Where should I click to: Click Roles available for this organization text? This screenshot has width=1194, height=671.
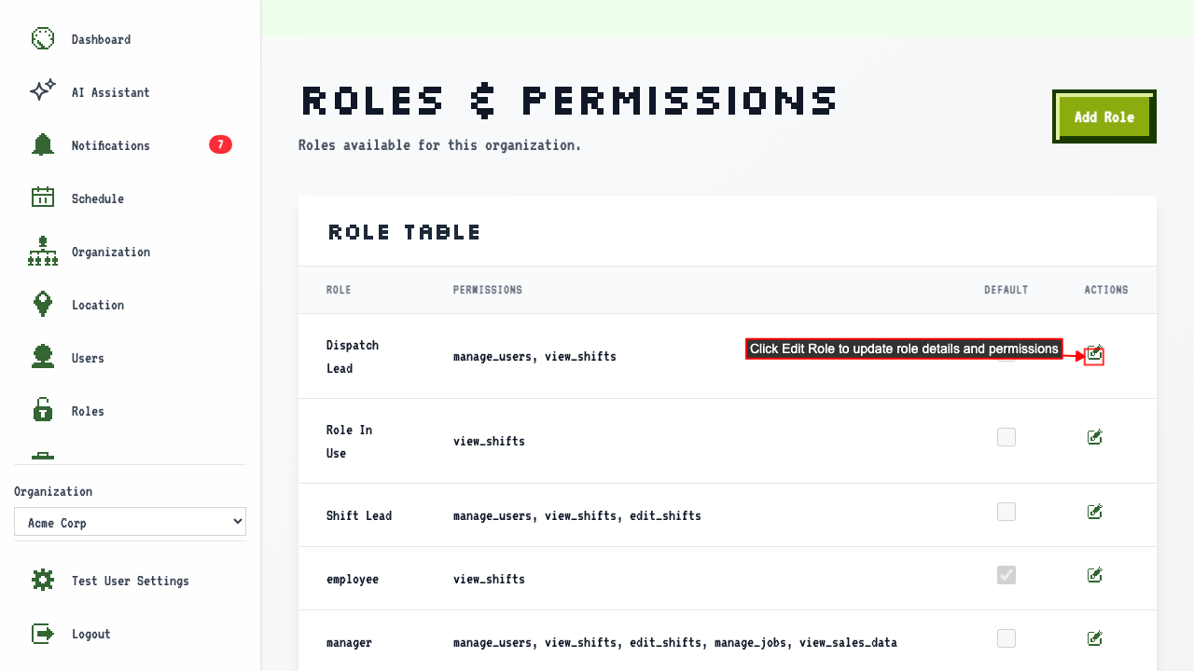click(x=439, y=145)
